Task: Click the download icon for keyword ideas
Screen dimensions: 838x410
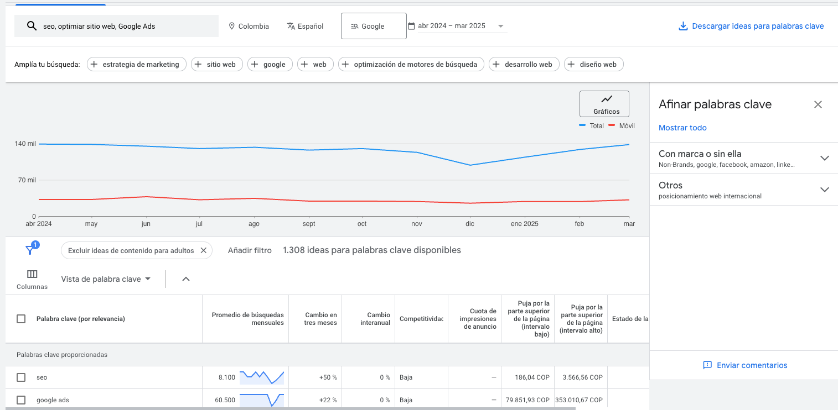Action: tap(683, 26)
